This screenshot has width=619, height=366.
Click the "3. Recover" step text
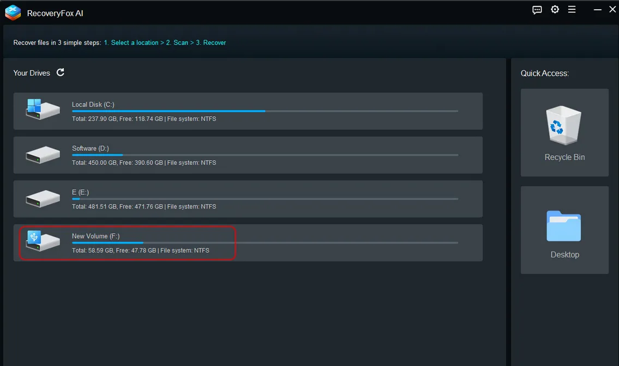pos(211,42)
